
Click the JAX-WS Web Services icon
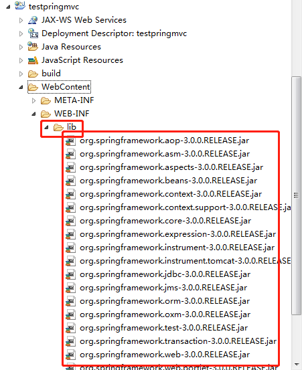pos(33,20)
